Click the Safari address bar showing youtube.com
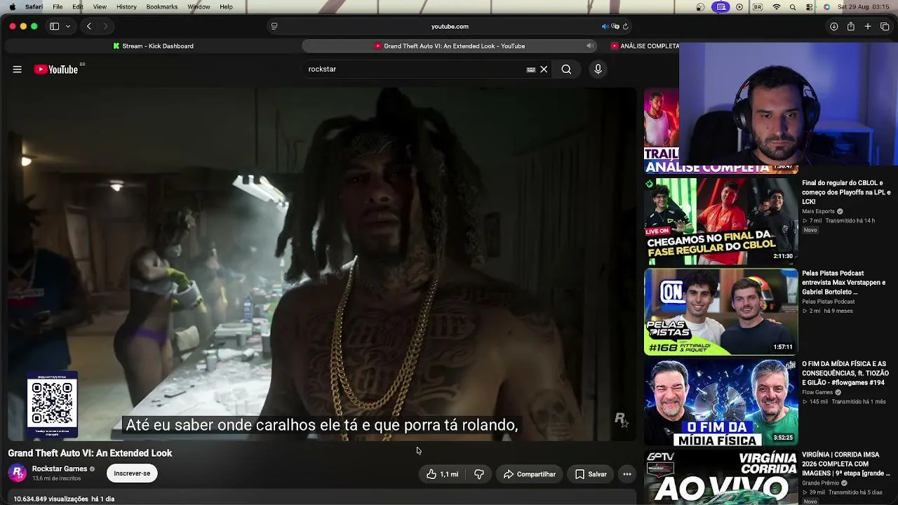This screenshot has width=898, height=505. click(x=450, y=27)
